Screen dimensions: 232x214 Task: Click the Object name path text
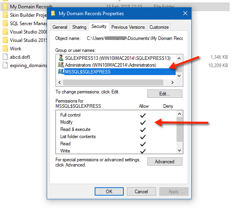pos(135,38)
